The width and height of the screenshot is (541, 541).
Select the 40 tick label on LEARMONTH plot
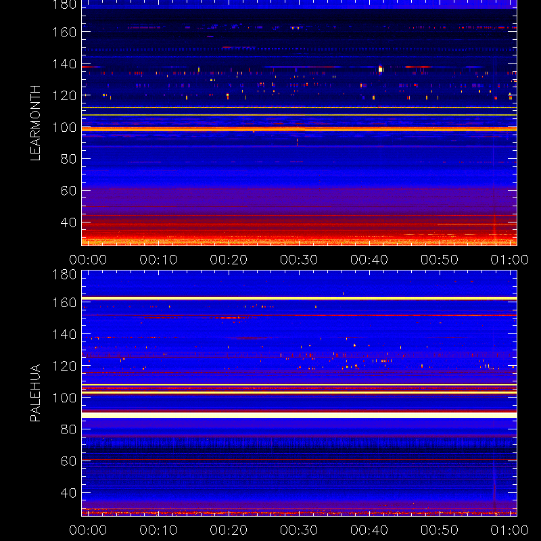(x=68, y=222)
